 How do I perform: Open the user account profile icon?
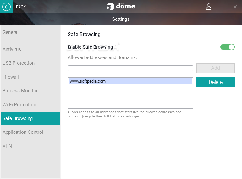[x=208, y=7]
